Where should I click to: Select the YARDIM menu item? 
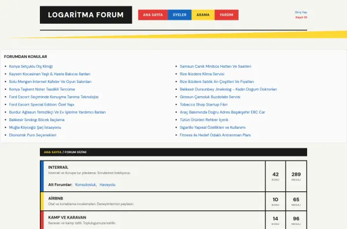(226, 15)
